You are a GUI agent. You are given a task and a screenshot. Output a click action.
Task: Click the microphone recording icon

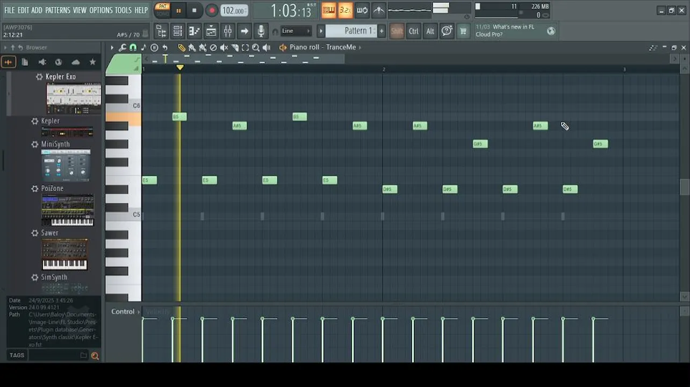click(x=261, y=31)
